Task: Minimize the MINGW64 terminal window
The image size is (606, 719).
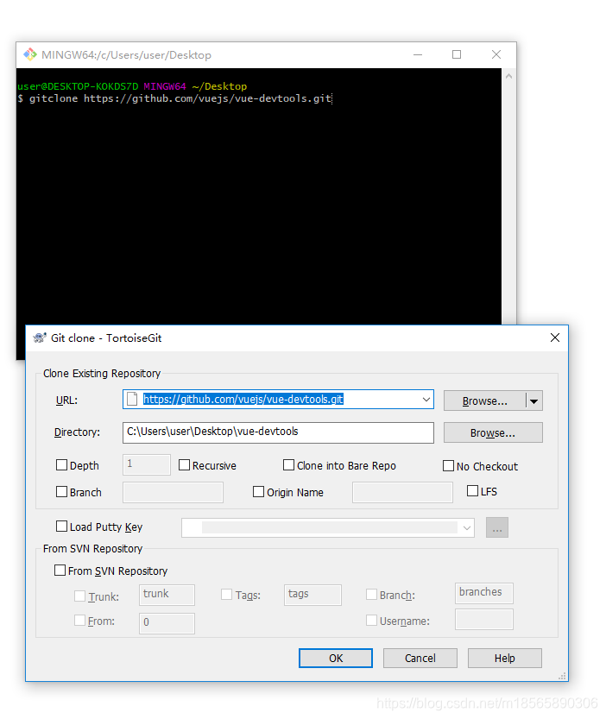Action: 418,54
